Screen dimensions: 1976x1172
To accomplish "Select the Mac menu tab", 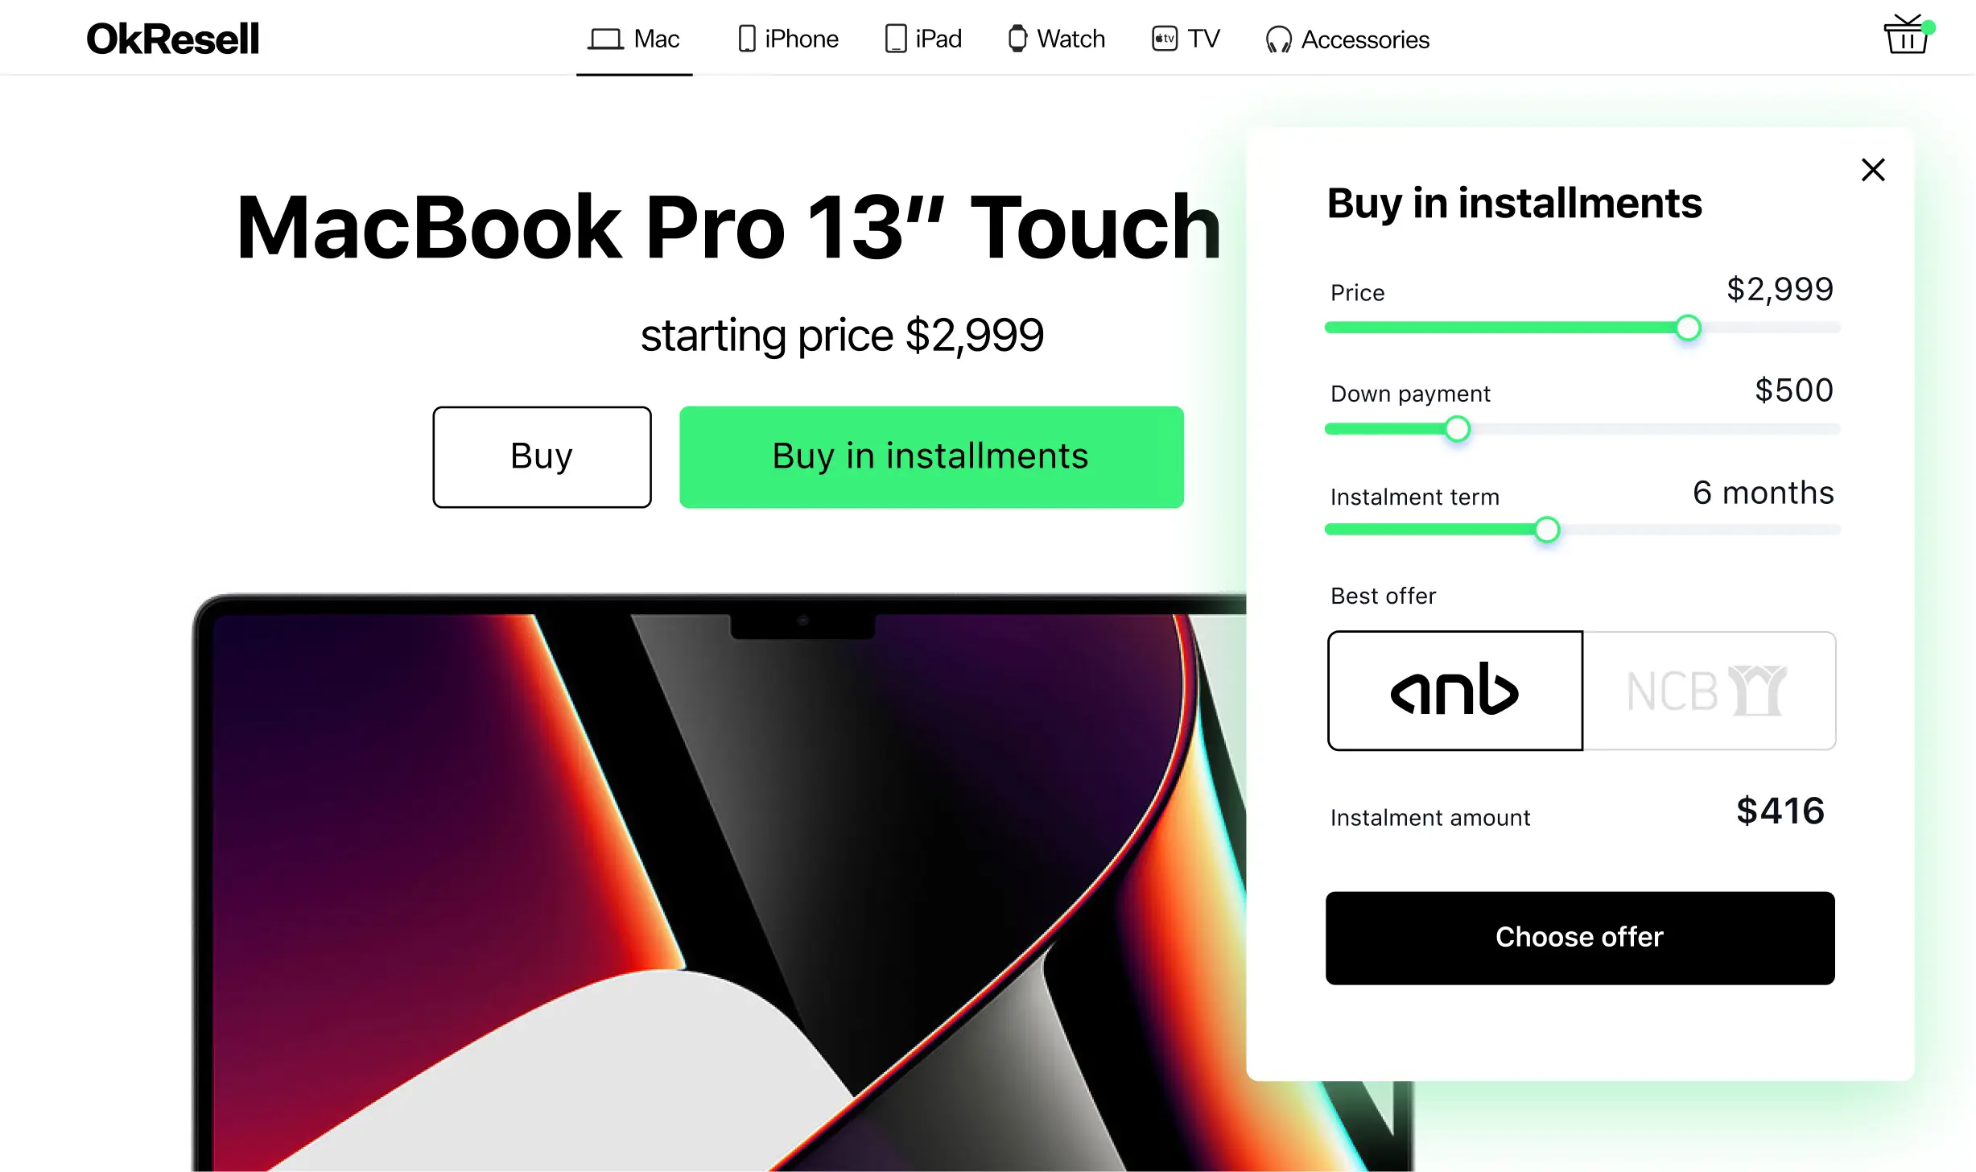I will (x=634, y=38).
